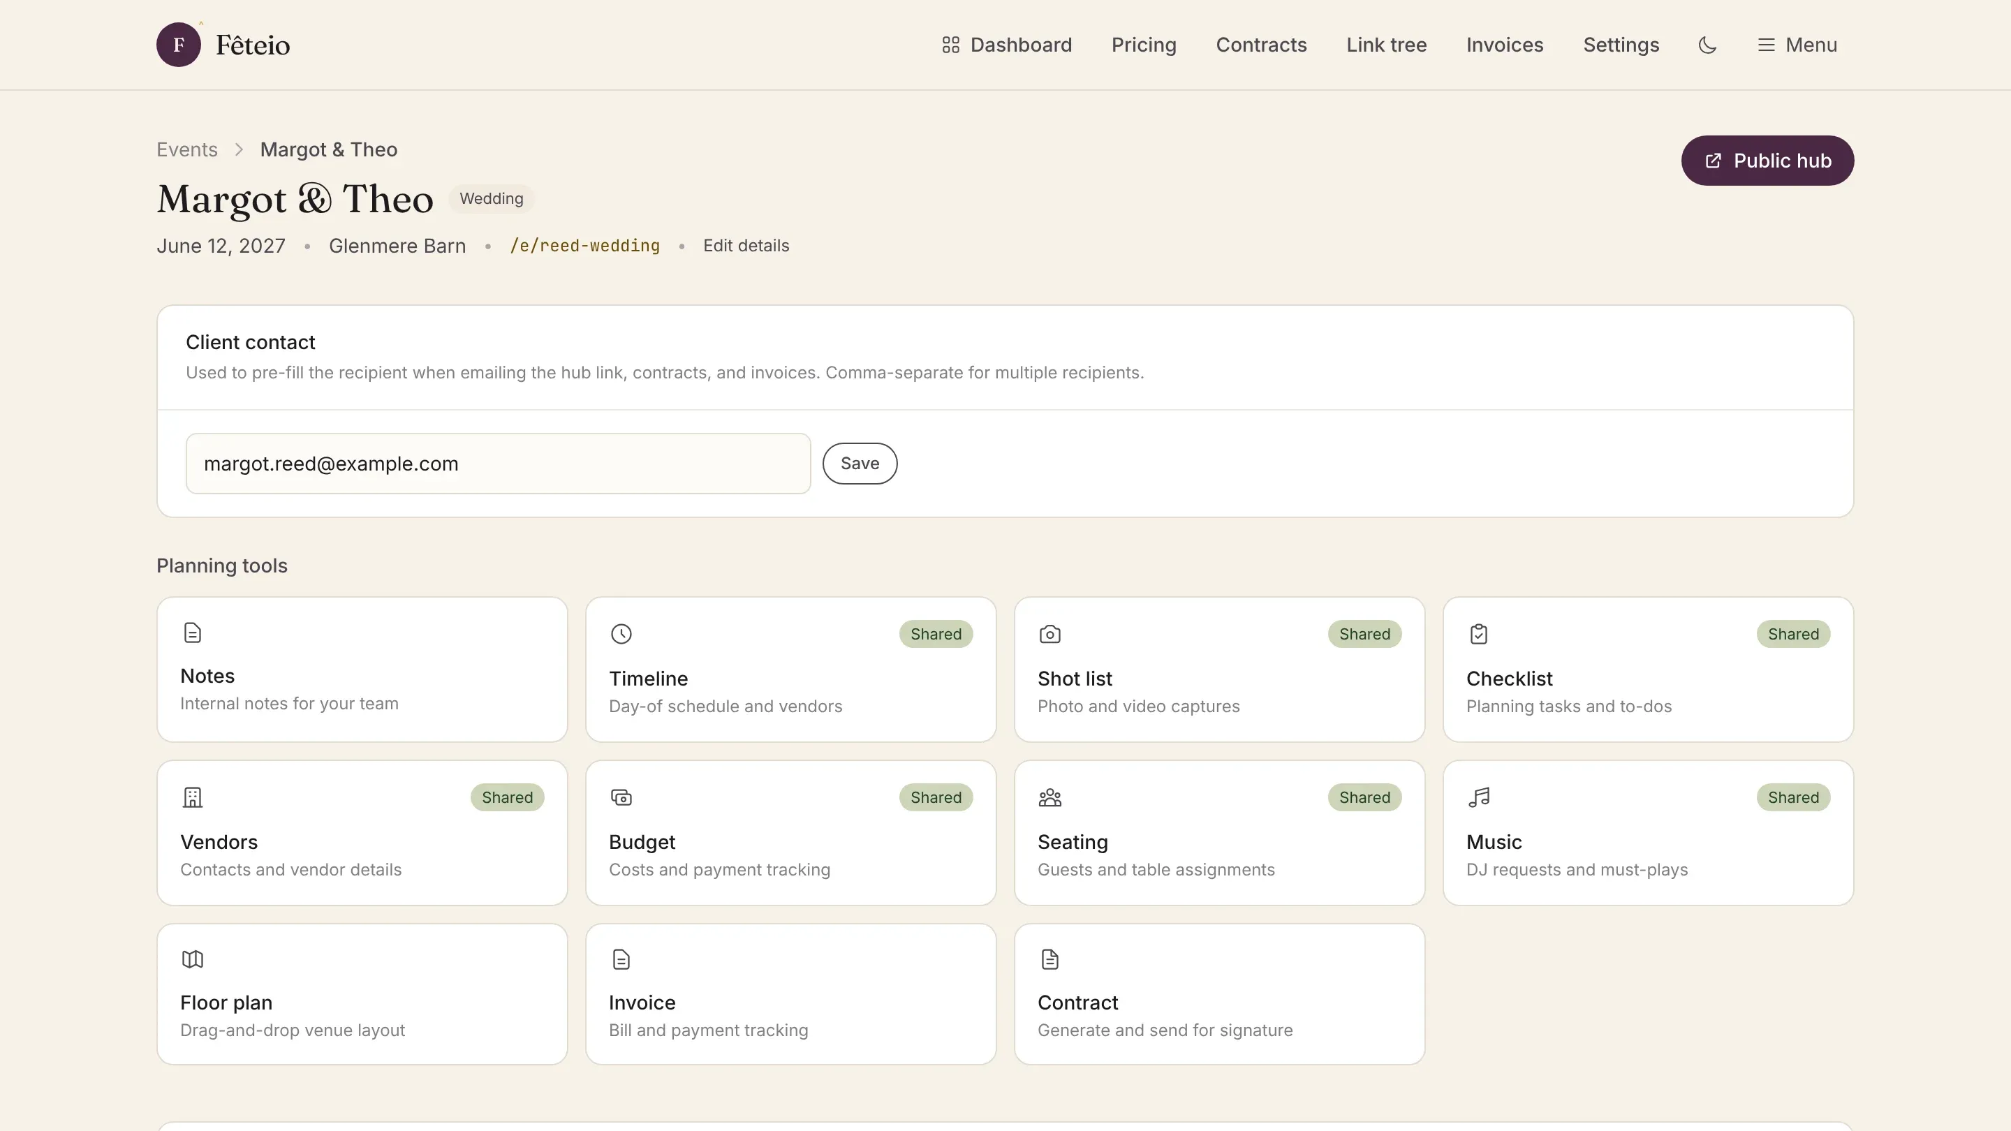Click the Floor plan map icon
The height and width of the screenshot is (1131, 2011).
pyautogui.click(x=192, y=959)
